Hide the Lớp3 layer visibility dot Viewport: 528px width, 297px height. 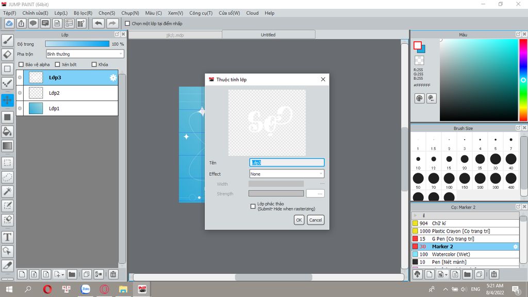pyautogui.click(x=20, y=77)
